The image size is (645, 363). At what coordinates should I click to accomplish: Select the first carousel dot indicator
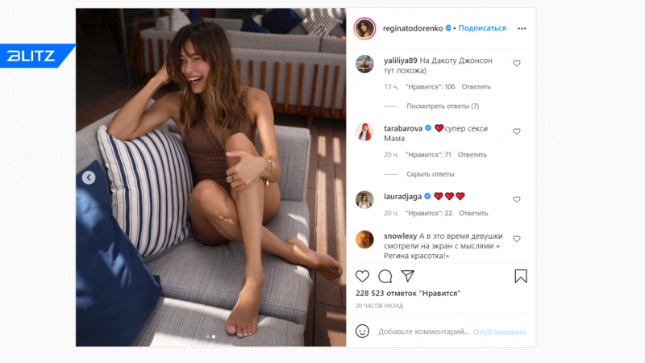[x=208, y=336]
